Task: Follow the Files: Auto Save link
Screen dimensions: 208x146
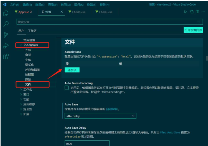Action: coord(170,132)
